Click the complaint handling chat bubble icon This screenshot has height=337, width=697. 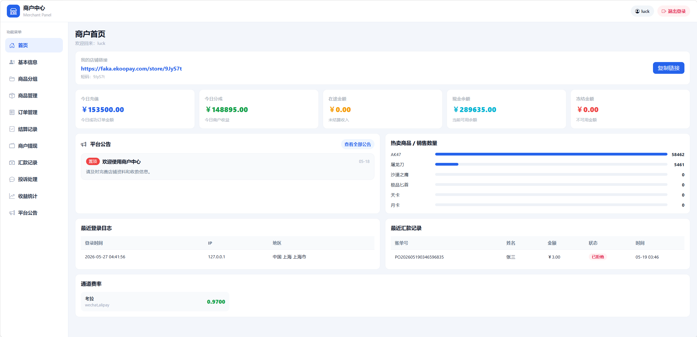(12, 179)
